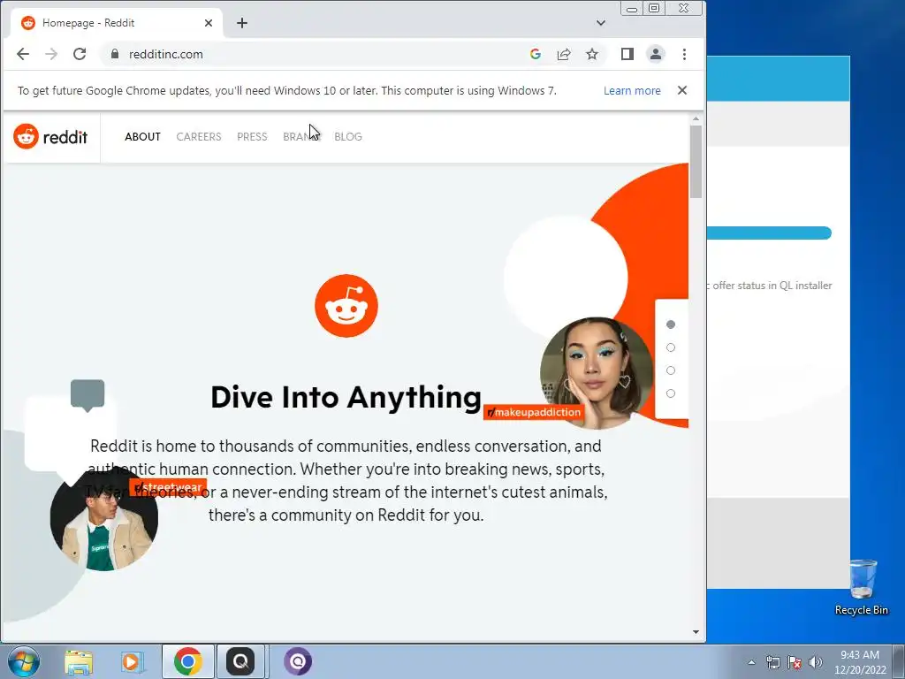Expand the tab search chevron
Screen dimensions: 905x679
601,23
